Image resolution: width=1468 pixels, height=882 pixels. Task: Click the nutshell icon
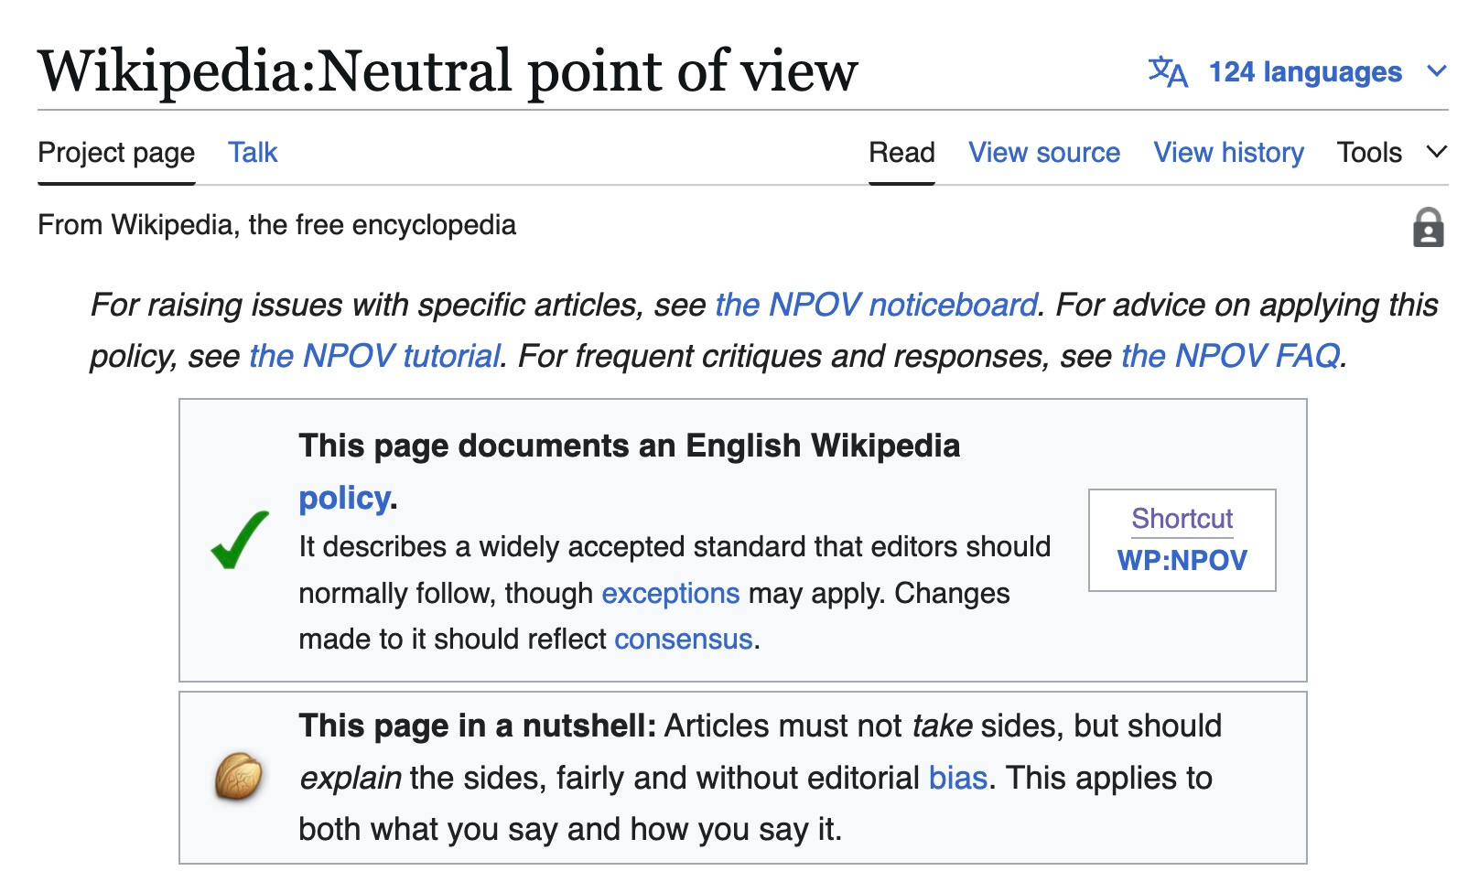click(239, 777)
